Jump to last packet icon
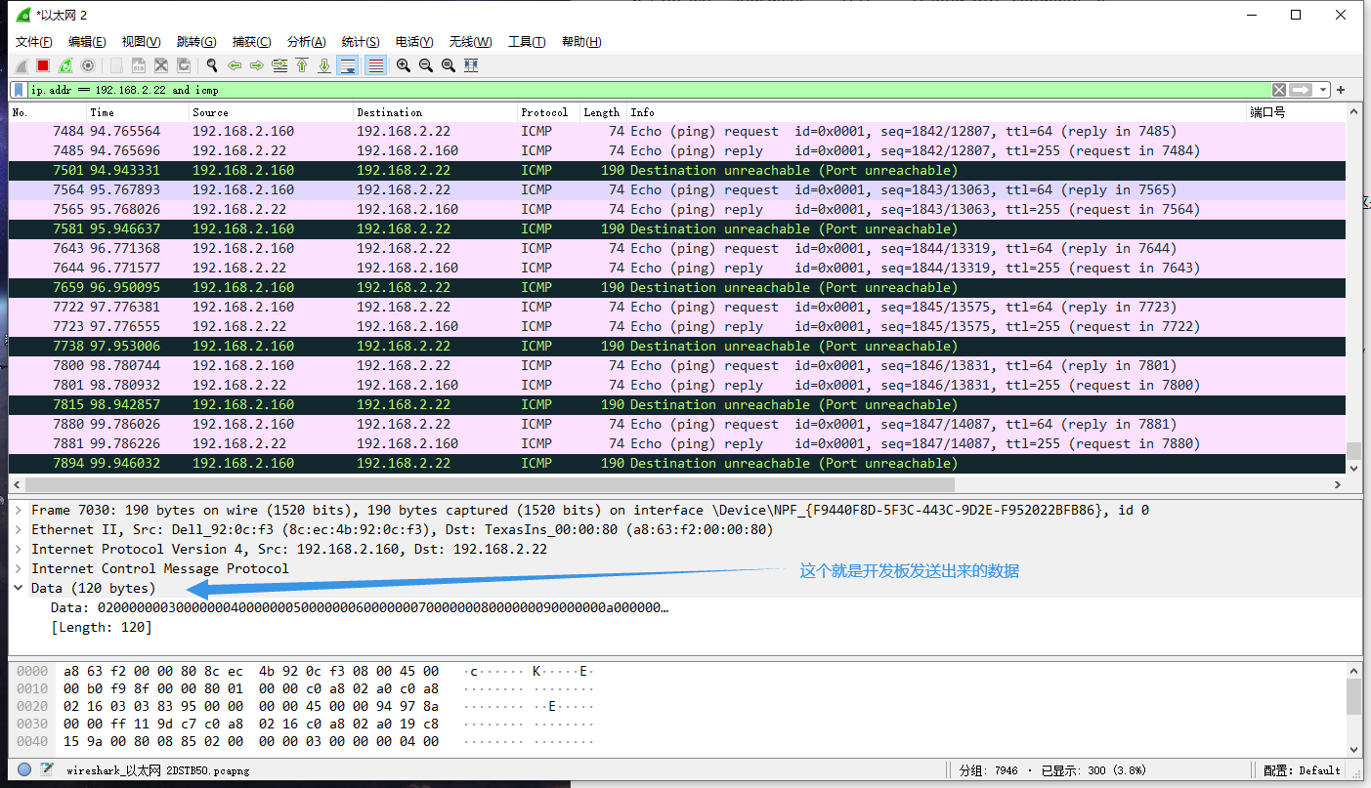Image resolution: width=1371 pixels, height=788 pixels. click(324, 65)
